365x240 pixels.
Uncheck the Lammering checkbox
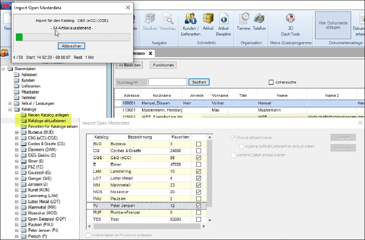tap(198, 172)
